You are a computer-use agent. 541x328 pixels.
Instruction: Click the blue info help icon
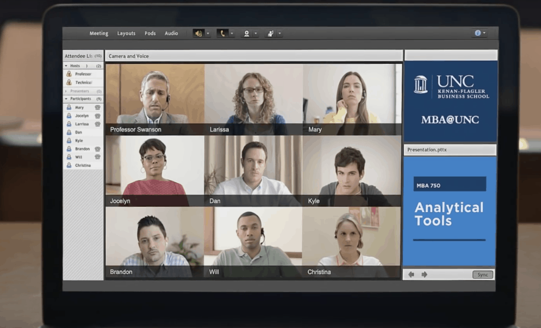[478, 33]
